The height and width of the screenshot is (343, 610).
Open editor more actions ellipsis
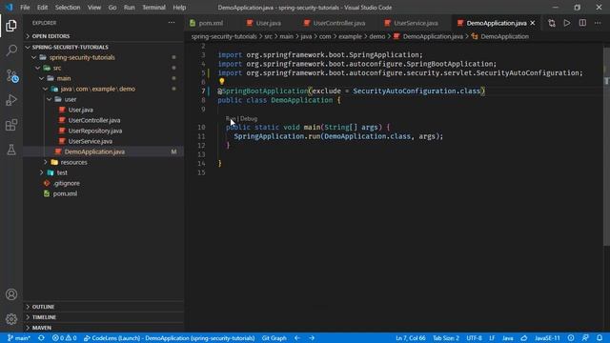(598, 23)
